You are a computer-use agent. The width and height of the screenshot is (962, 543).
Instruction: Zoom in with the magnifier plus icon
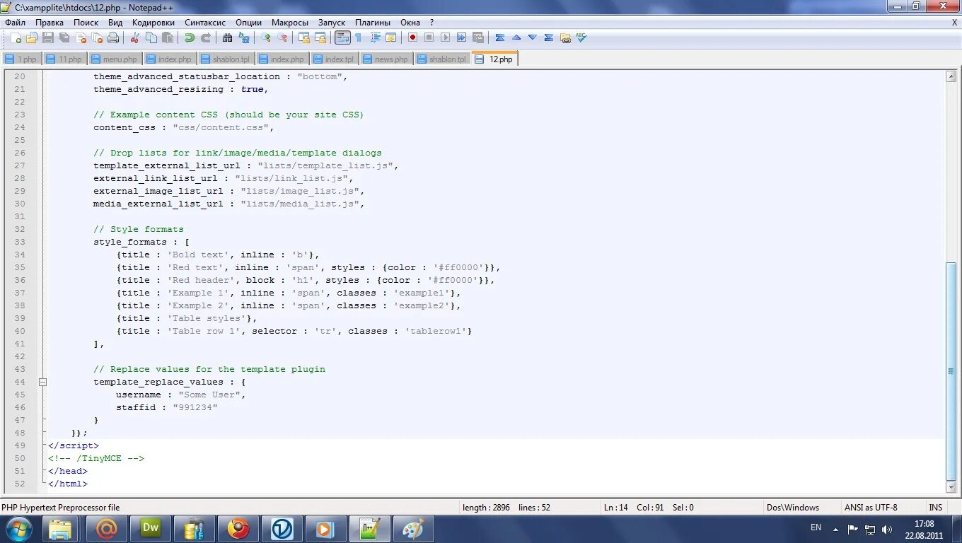click(265, 37)
